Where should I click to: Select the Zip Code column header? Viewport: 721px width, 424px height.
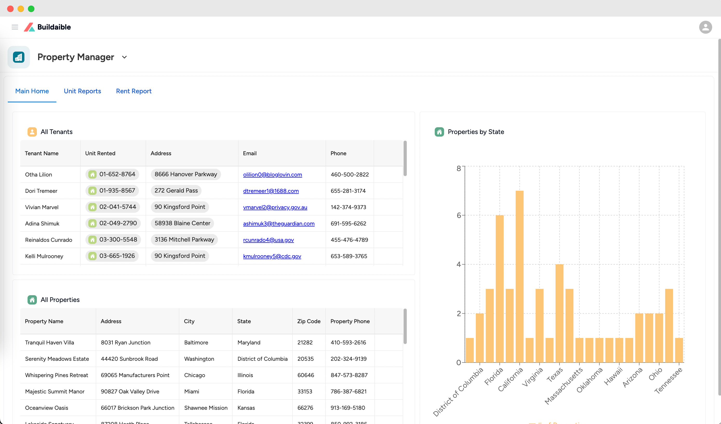[309, 321]
